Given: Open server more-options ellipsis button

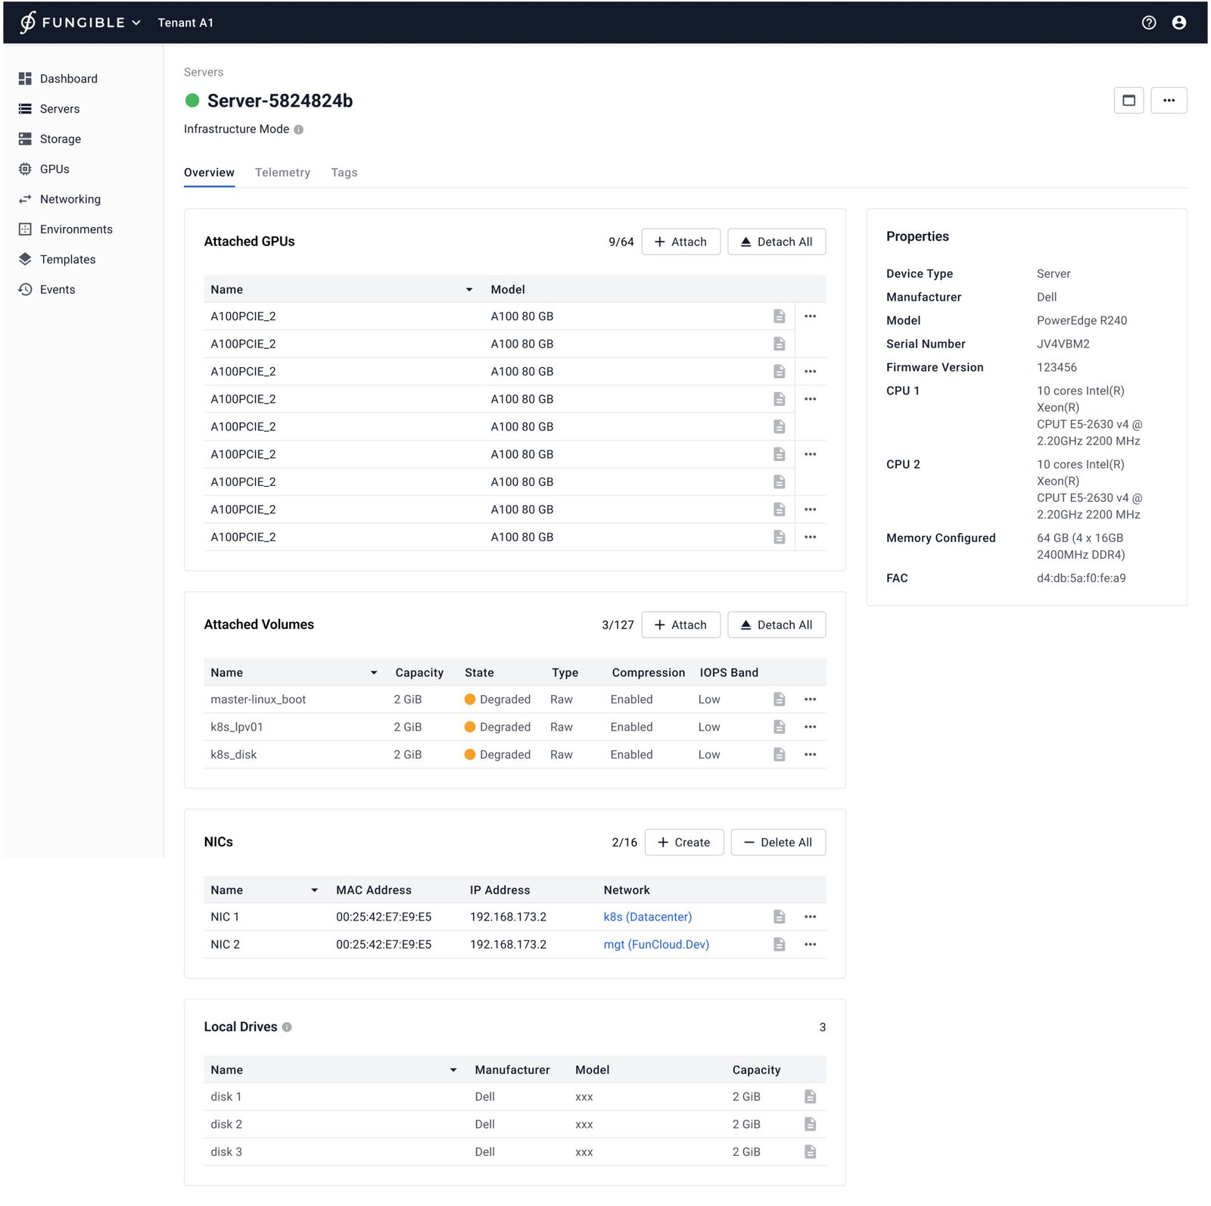Looking at the screenshot, I should pyautogui.click(x=1169, y=101).
